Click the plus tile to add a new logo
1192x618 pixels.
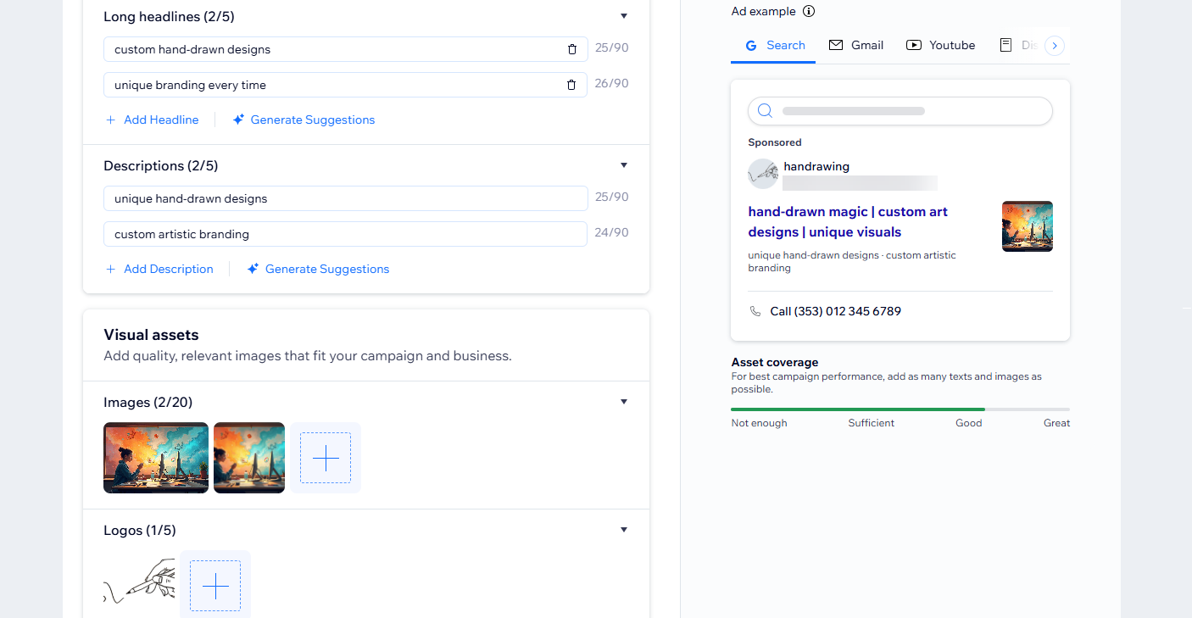tap(214, 585)
